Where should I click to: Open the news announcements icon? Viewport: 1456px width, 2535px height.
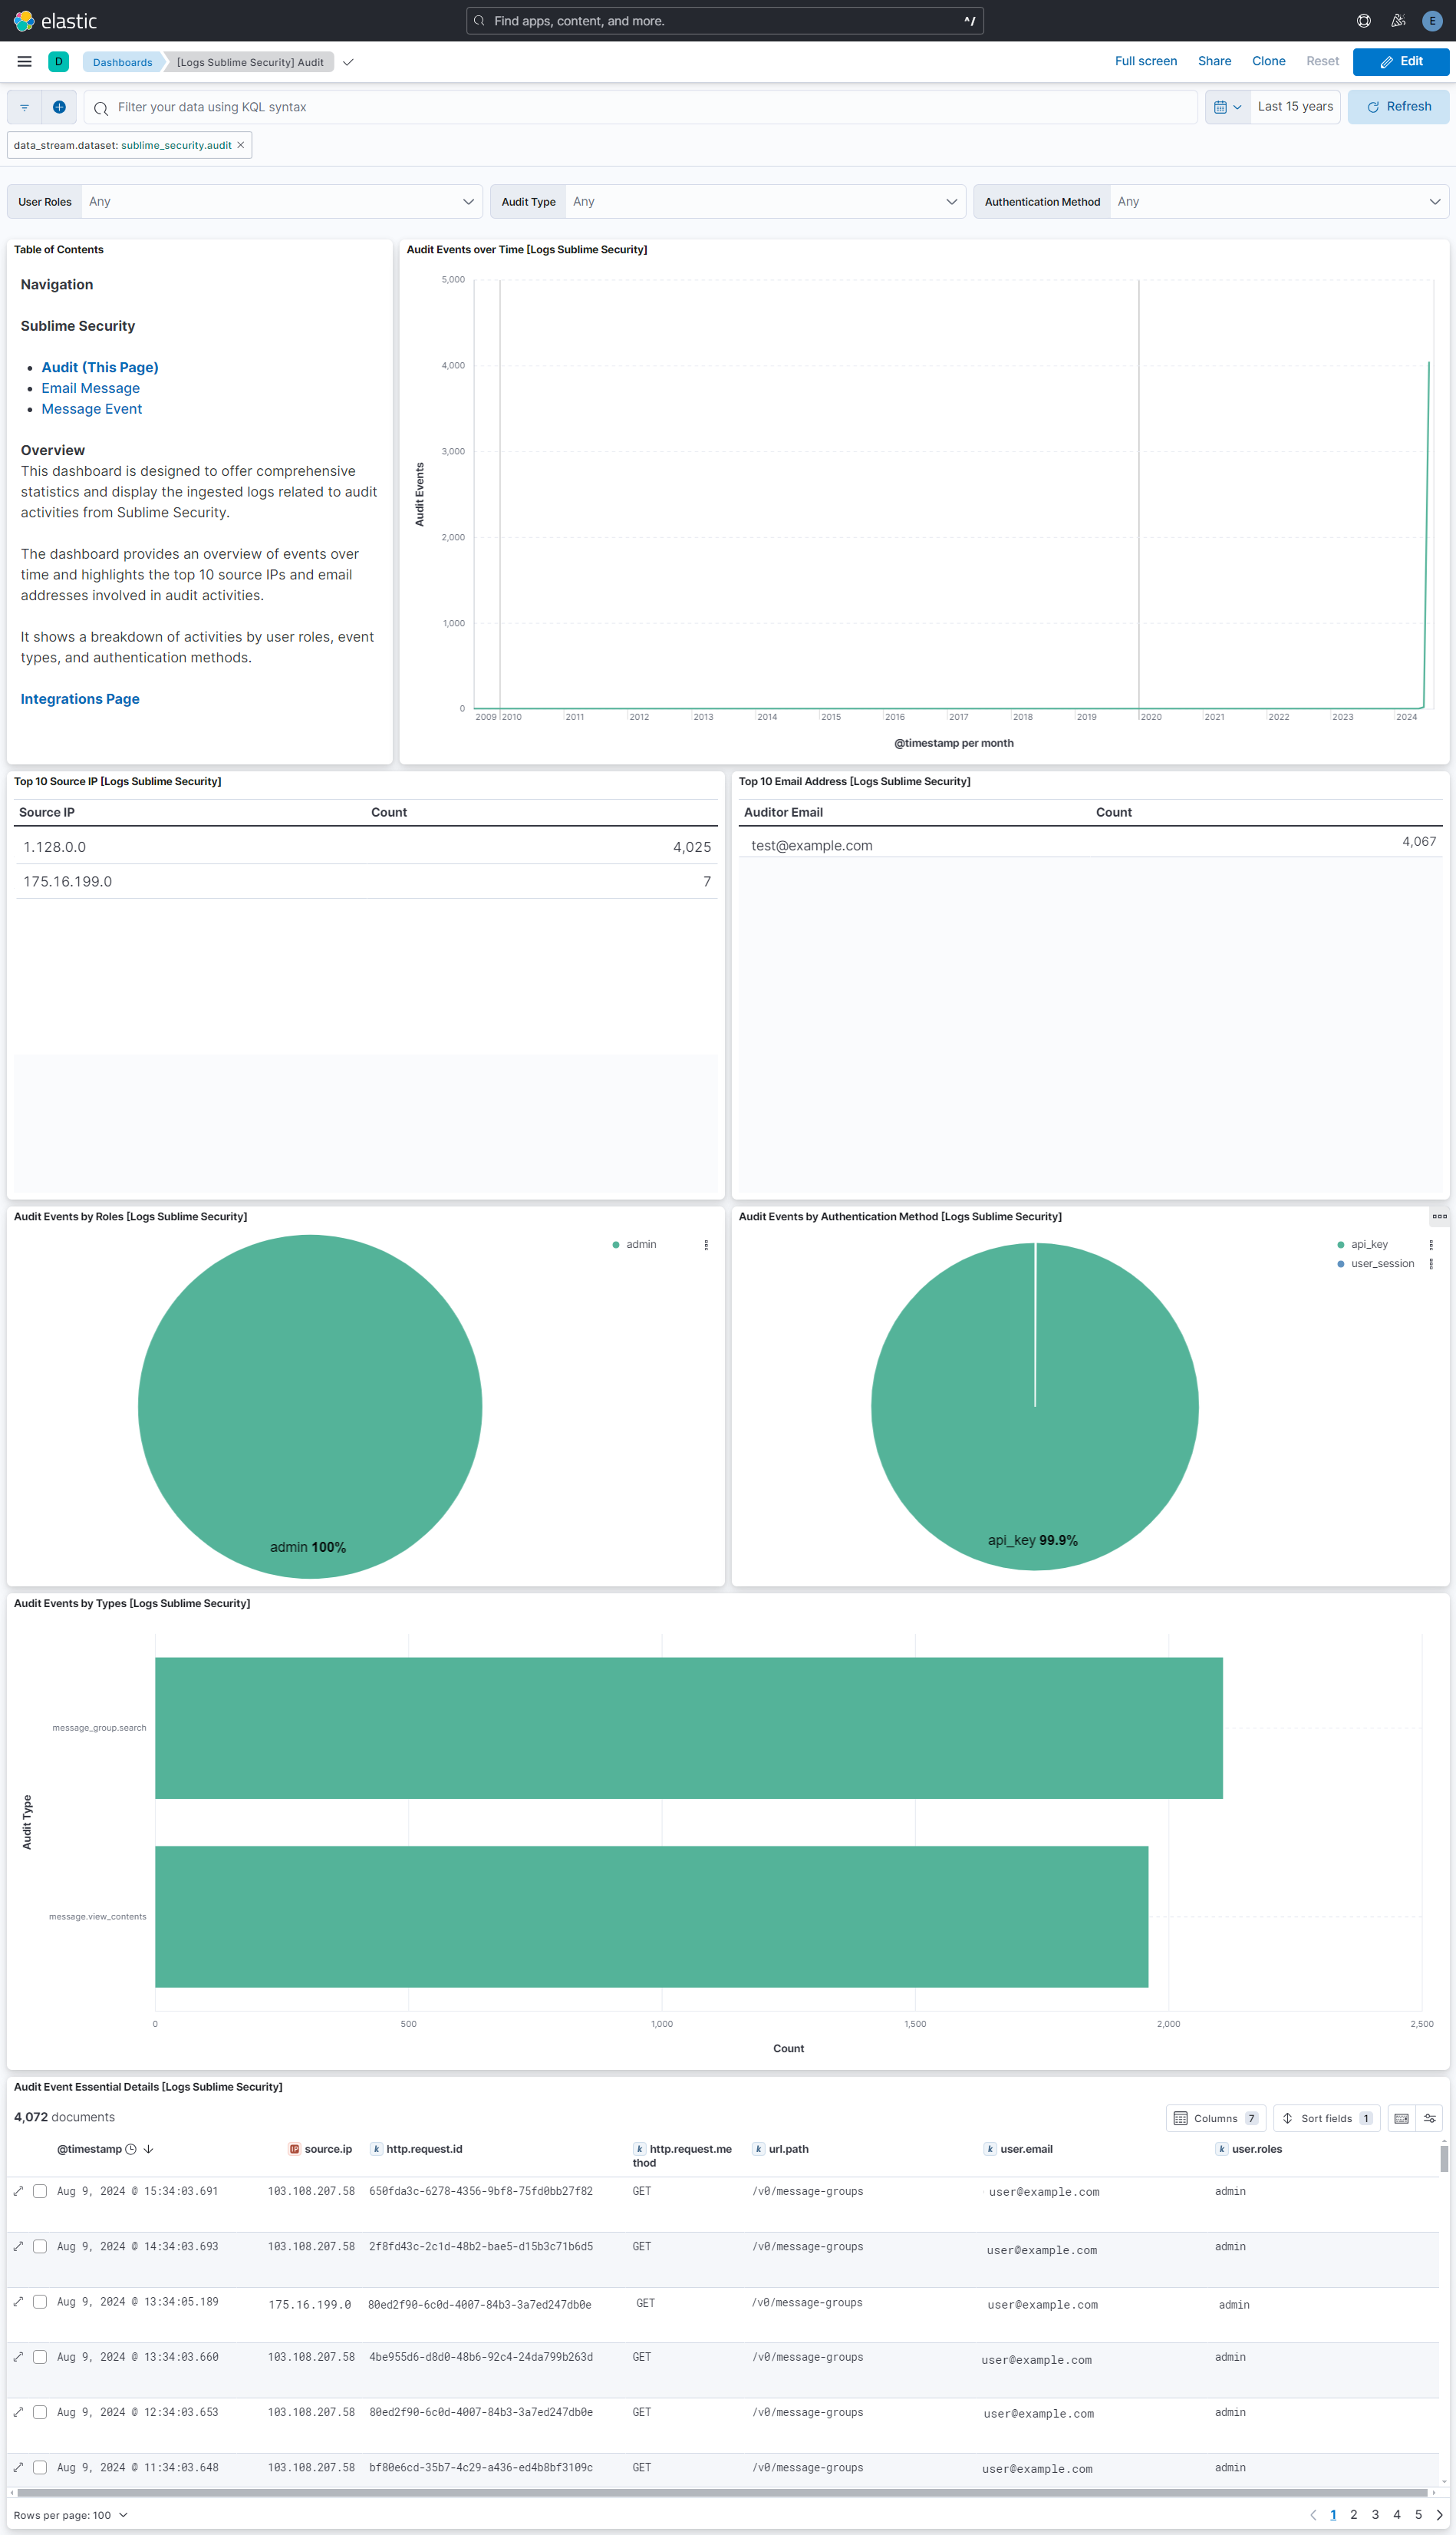click(1397, 20)
